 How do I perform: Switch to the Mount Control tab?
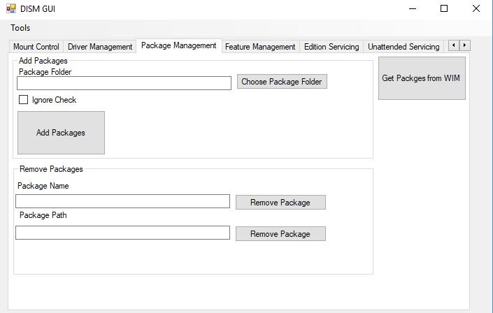pyautogui.click(x=36, y=47)
